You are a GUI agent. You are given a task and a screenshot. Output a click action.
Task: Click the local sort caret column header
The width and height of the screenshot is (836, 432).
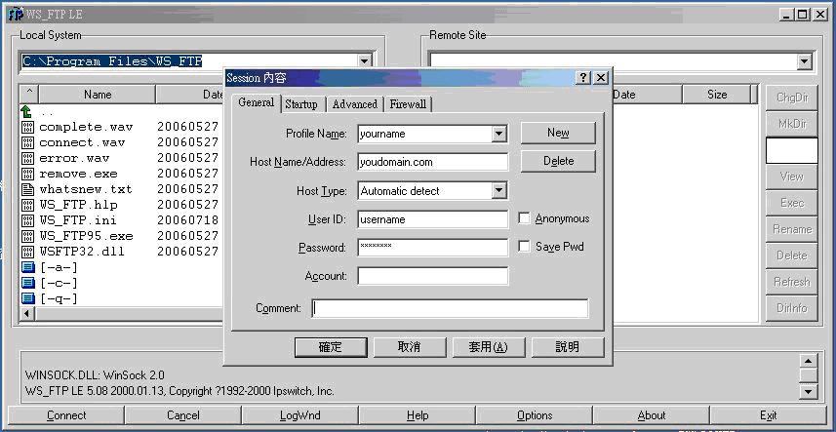tap(29, 95)
